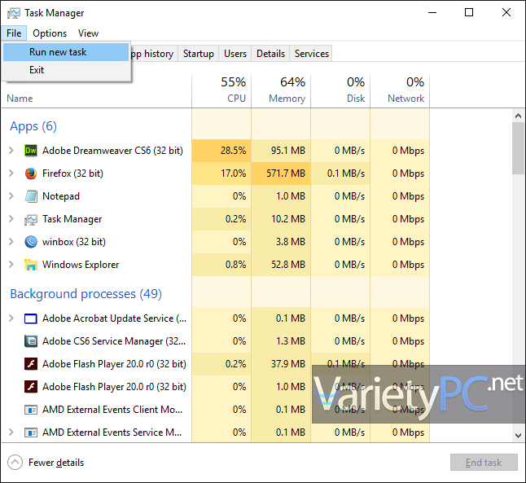The width and height of the screenshot is (526, 483).
Task: Click winbox's 3.8 MB memory value
Action: coord(291,242)
